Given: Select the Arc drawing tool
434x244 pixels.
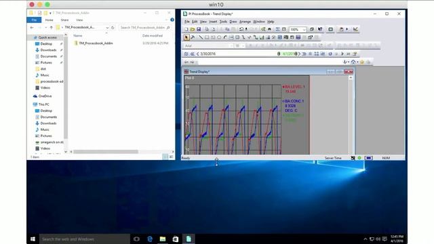Looking at the screenshot, I should (x=225, y=37).
